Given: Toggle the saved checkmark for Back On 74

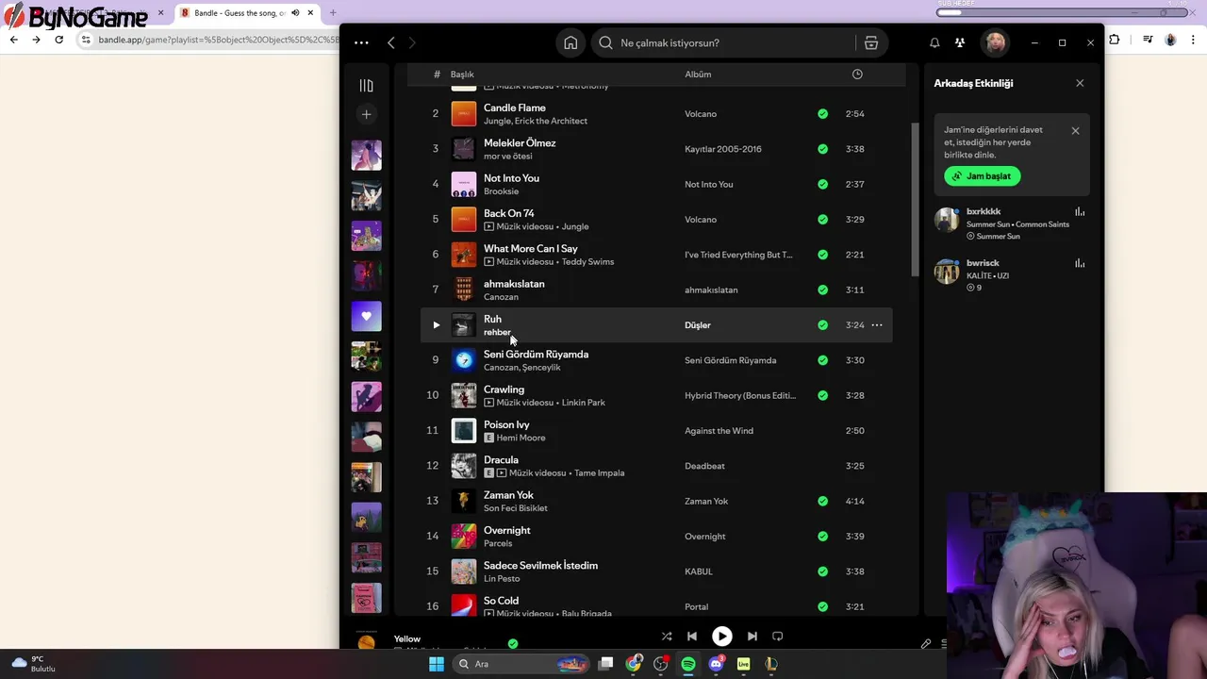Looking at the screenshot, I should coord(823,220).
